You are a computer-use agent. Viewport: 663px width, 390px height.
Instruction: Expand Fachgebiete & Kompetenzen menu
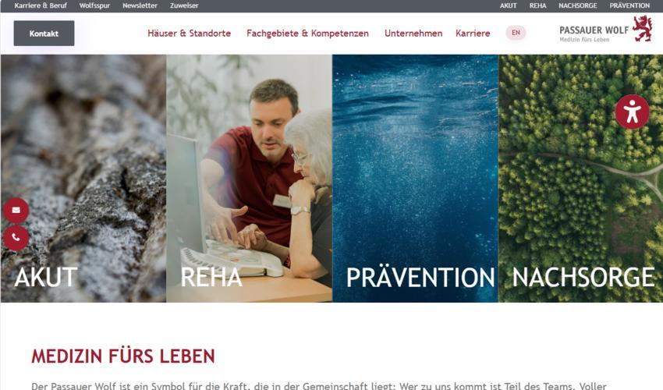pyautogui.click(x=307, y=33)
